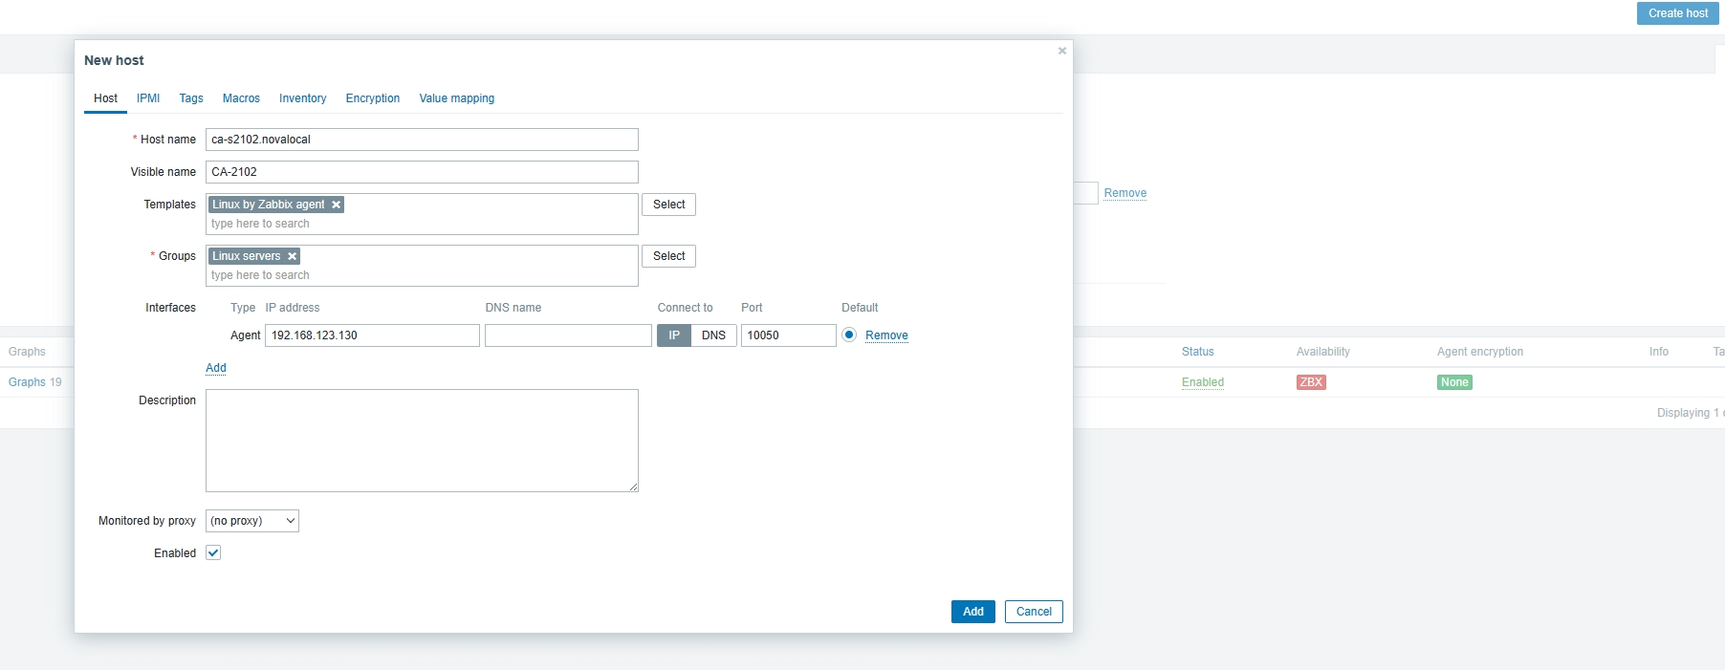Image resolution: width=1725 pixels, height=670 pixels.
Task: Click the Add interface link
Action: [216, 368]
